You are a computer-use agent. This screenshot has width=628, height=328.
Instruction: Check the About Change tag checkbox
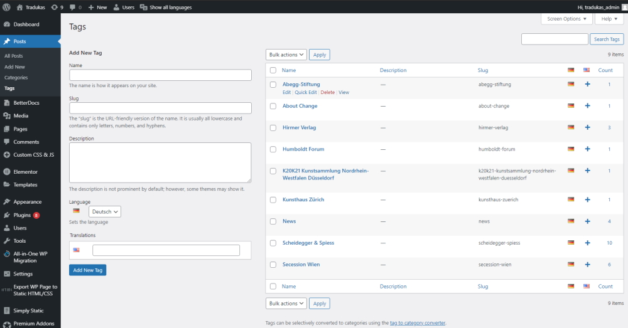tap(273, 107)
